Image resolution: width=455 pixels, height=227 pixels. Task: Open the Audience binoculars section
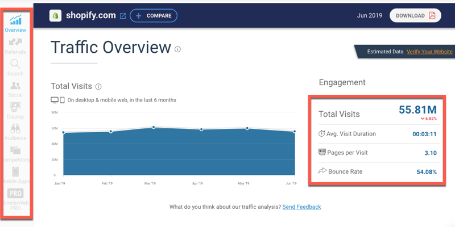point(15,132)
